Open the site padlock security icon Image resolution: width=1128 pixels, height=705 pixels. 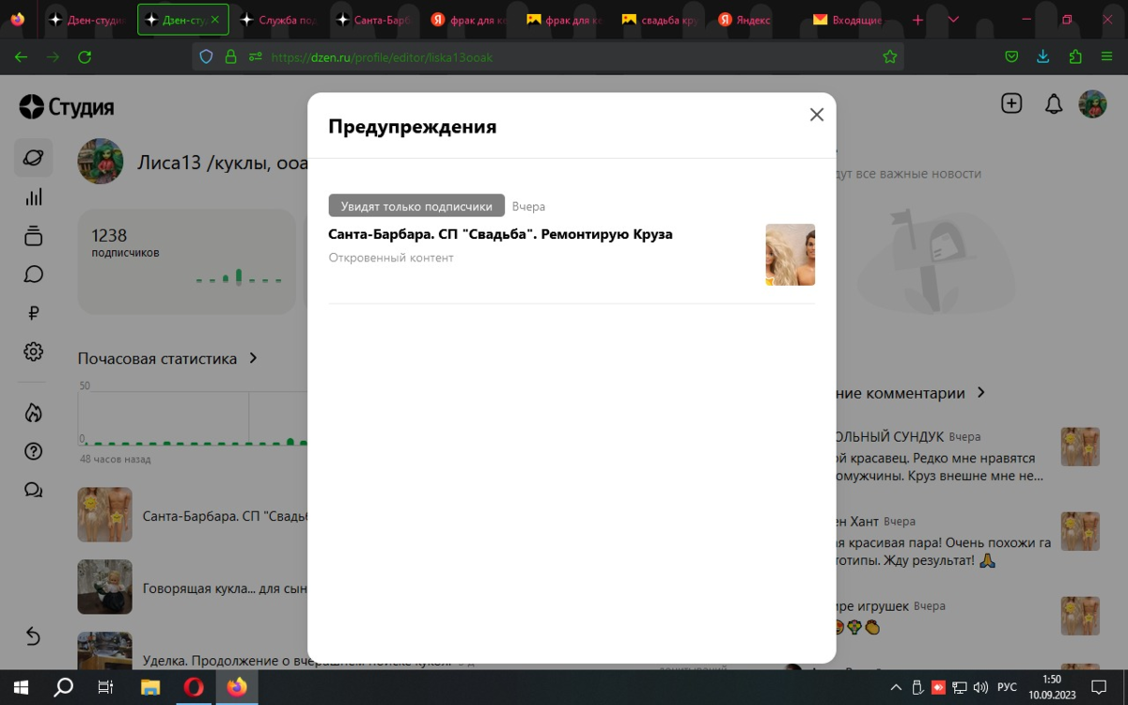point(230,57)
